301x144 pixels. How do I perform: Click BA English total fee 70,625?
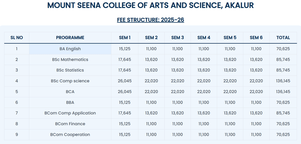[x=283, y=49]
